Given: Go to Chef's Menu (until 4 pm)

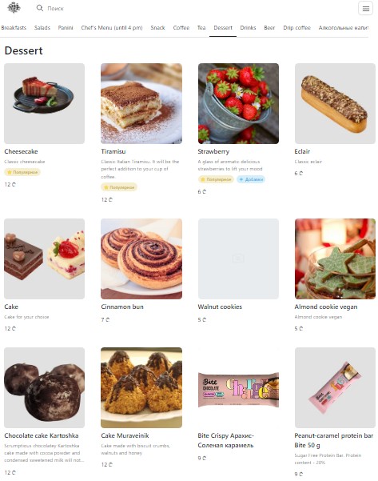Looking at the screenshot, I should coord(112,27).
